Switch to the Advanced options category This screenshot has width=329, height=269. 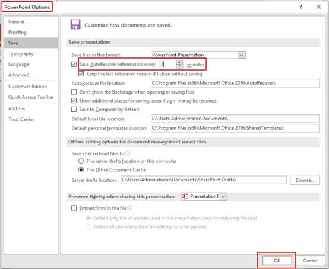point(18,75)
